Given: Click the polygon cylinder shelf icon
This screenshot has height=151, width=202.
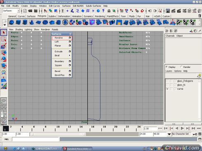Looking at the screenshot, I should click(25, 22).
